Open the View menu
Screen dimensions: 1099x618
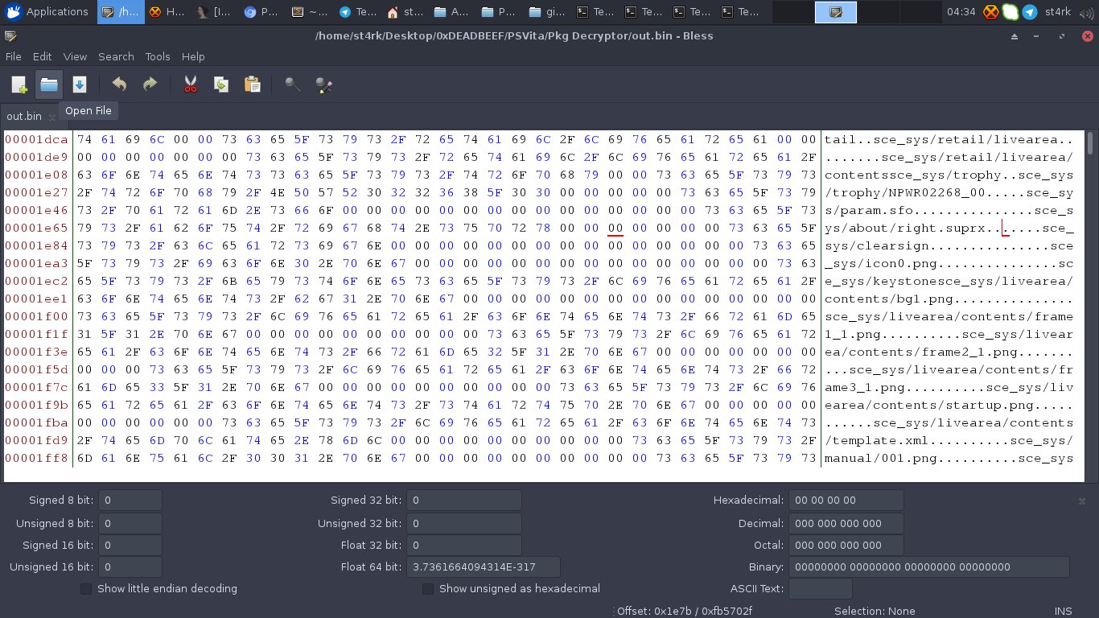[75, 56]
